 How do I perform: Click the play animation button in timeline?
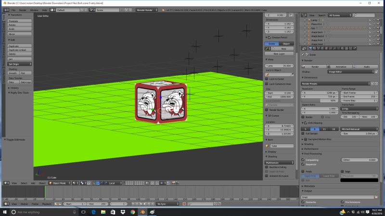coord(145,204)
